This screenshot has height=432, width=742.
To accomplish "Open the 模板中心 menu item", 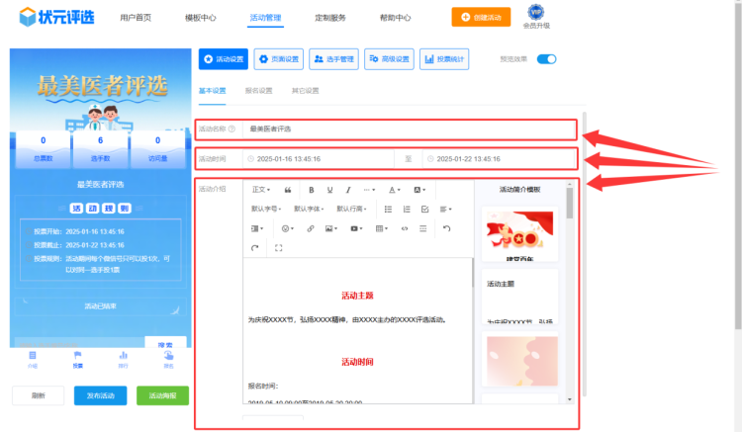I will pyautogui.click(x=201, y=18).
